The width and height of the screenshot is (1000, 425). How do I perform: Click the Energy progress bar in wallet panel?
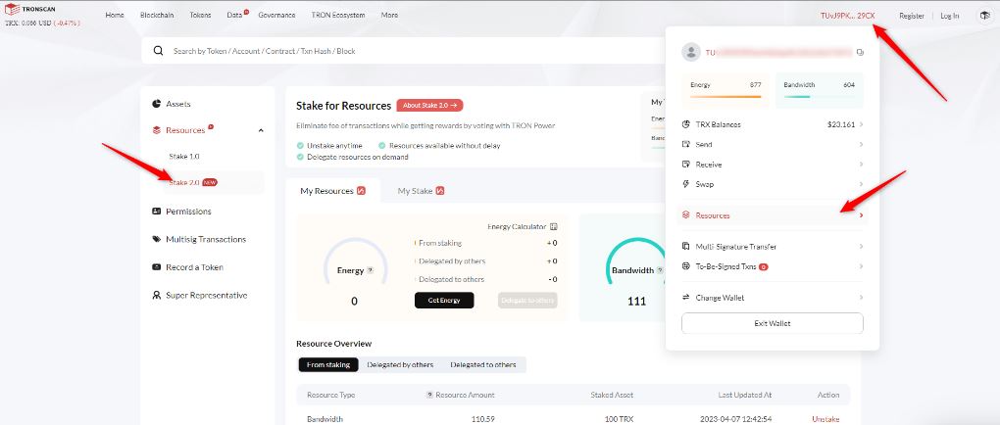point(725,97)
